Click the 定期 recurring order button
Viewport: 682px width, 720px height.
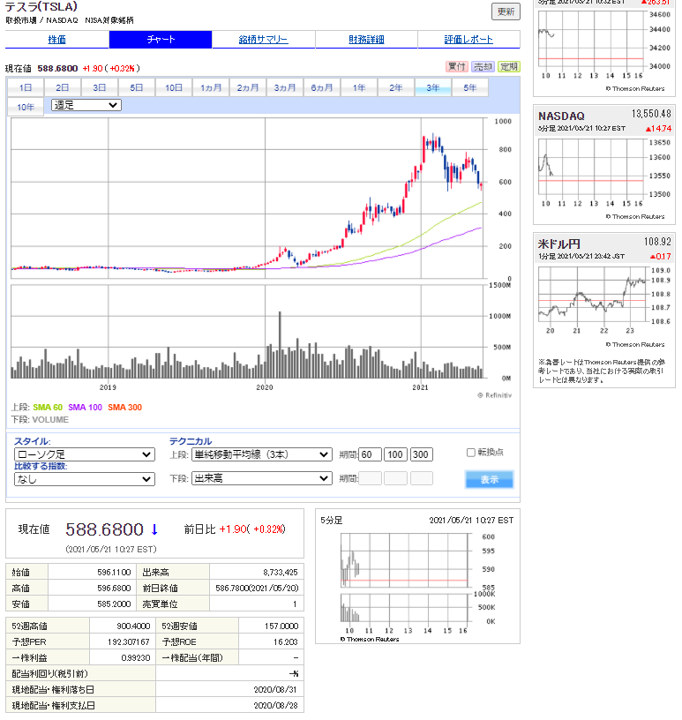(x=509, y=66)
